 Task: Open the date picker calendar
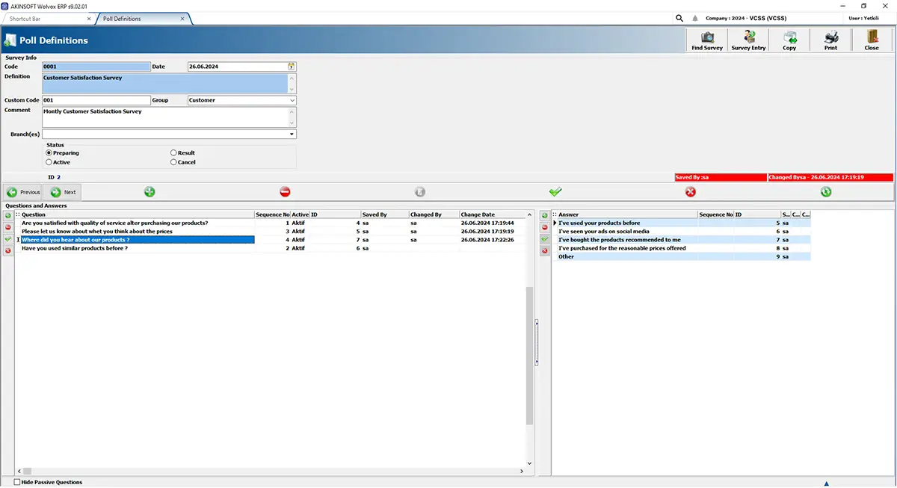click(292, 67)
